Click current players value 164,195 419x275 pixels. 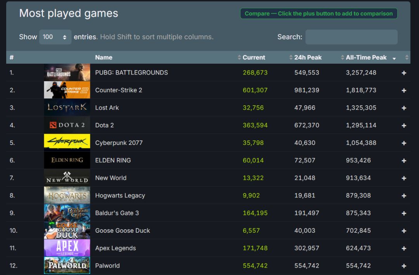click(255, 213)
